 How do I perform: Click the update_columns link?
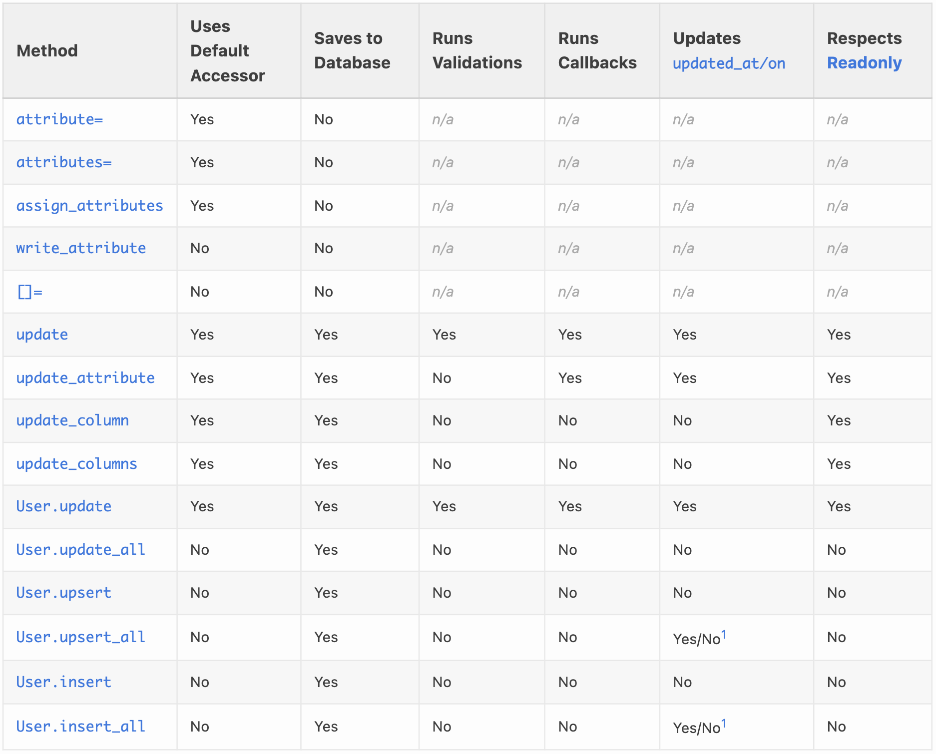click(76, 464)
